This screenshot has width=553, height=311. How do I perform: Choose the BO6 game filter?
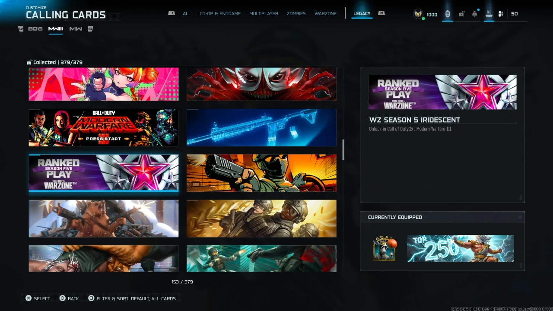click(35, 29)
